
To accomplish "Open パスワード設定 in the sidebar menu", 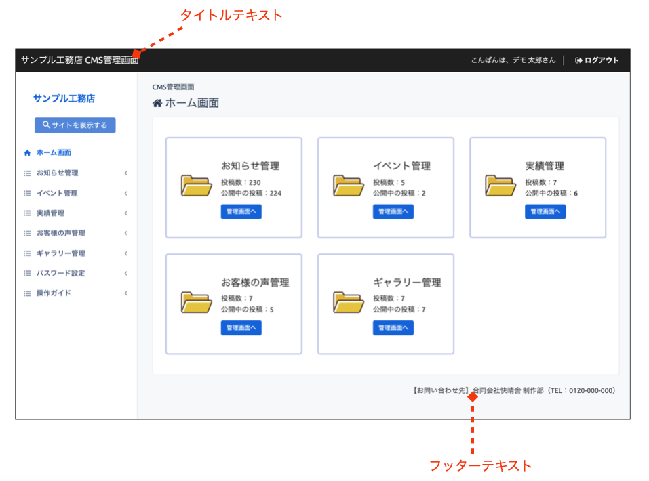I will (x=61, y=273).
